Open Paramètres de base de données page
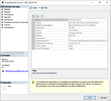The image size is (111, 101). [x=16, y=22]
